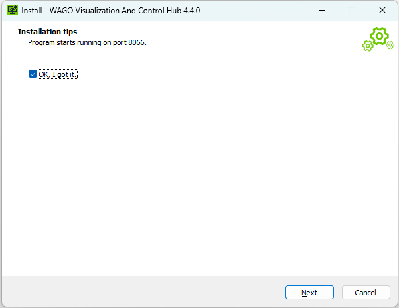The image size is (399, 308).
Task: Click the 'Program starts running' message text
Action: [73, 42]
